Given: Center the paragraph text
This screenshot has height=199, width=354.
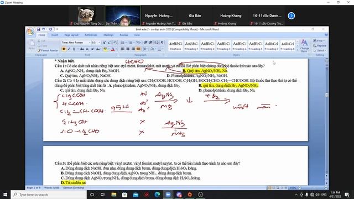Looking at the screenshot, I should click(x=128, y=49).
